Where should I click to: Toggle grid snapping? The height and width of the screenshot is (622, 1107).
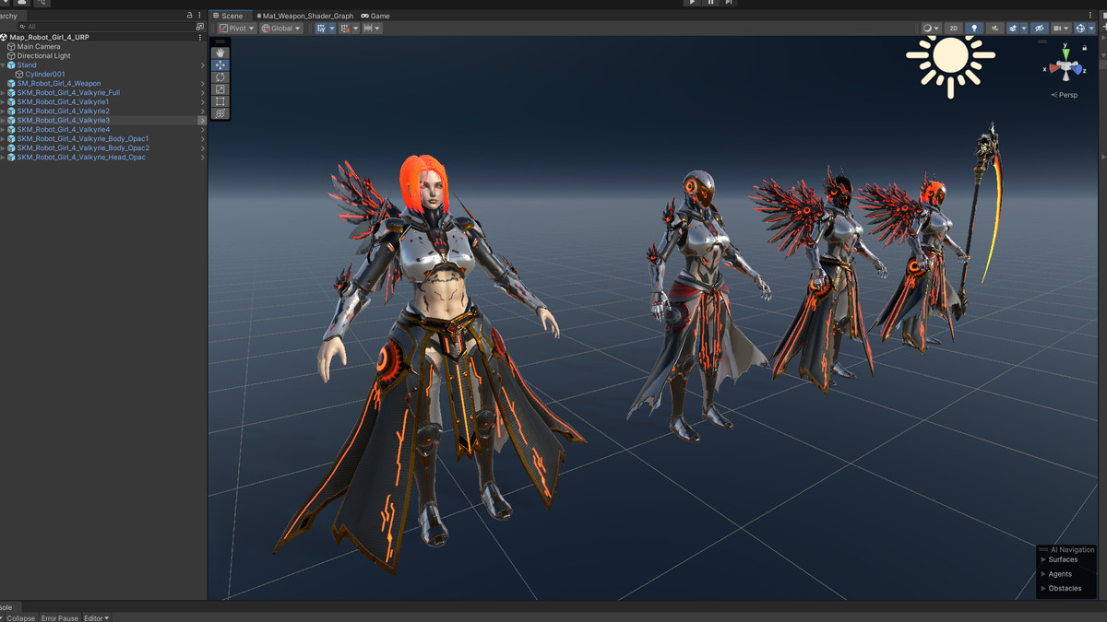click(x=344, y=29)
